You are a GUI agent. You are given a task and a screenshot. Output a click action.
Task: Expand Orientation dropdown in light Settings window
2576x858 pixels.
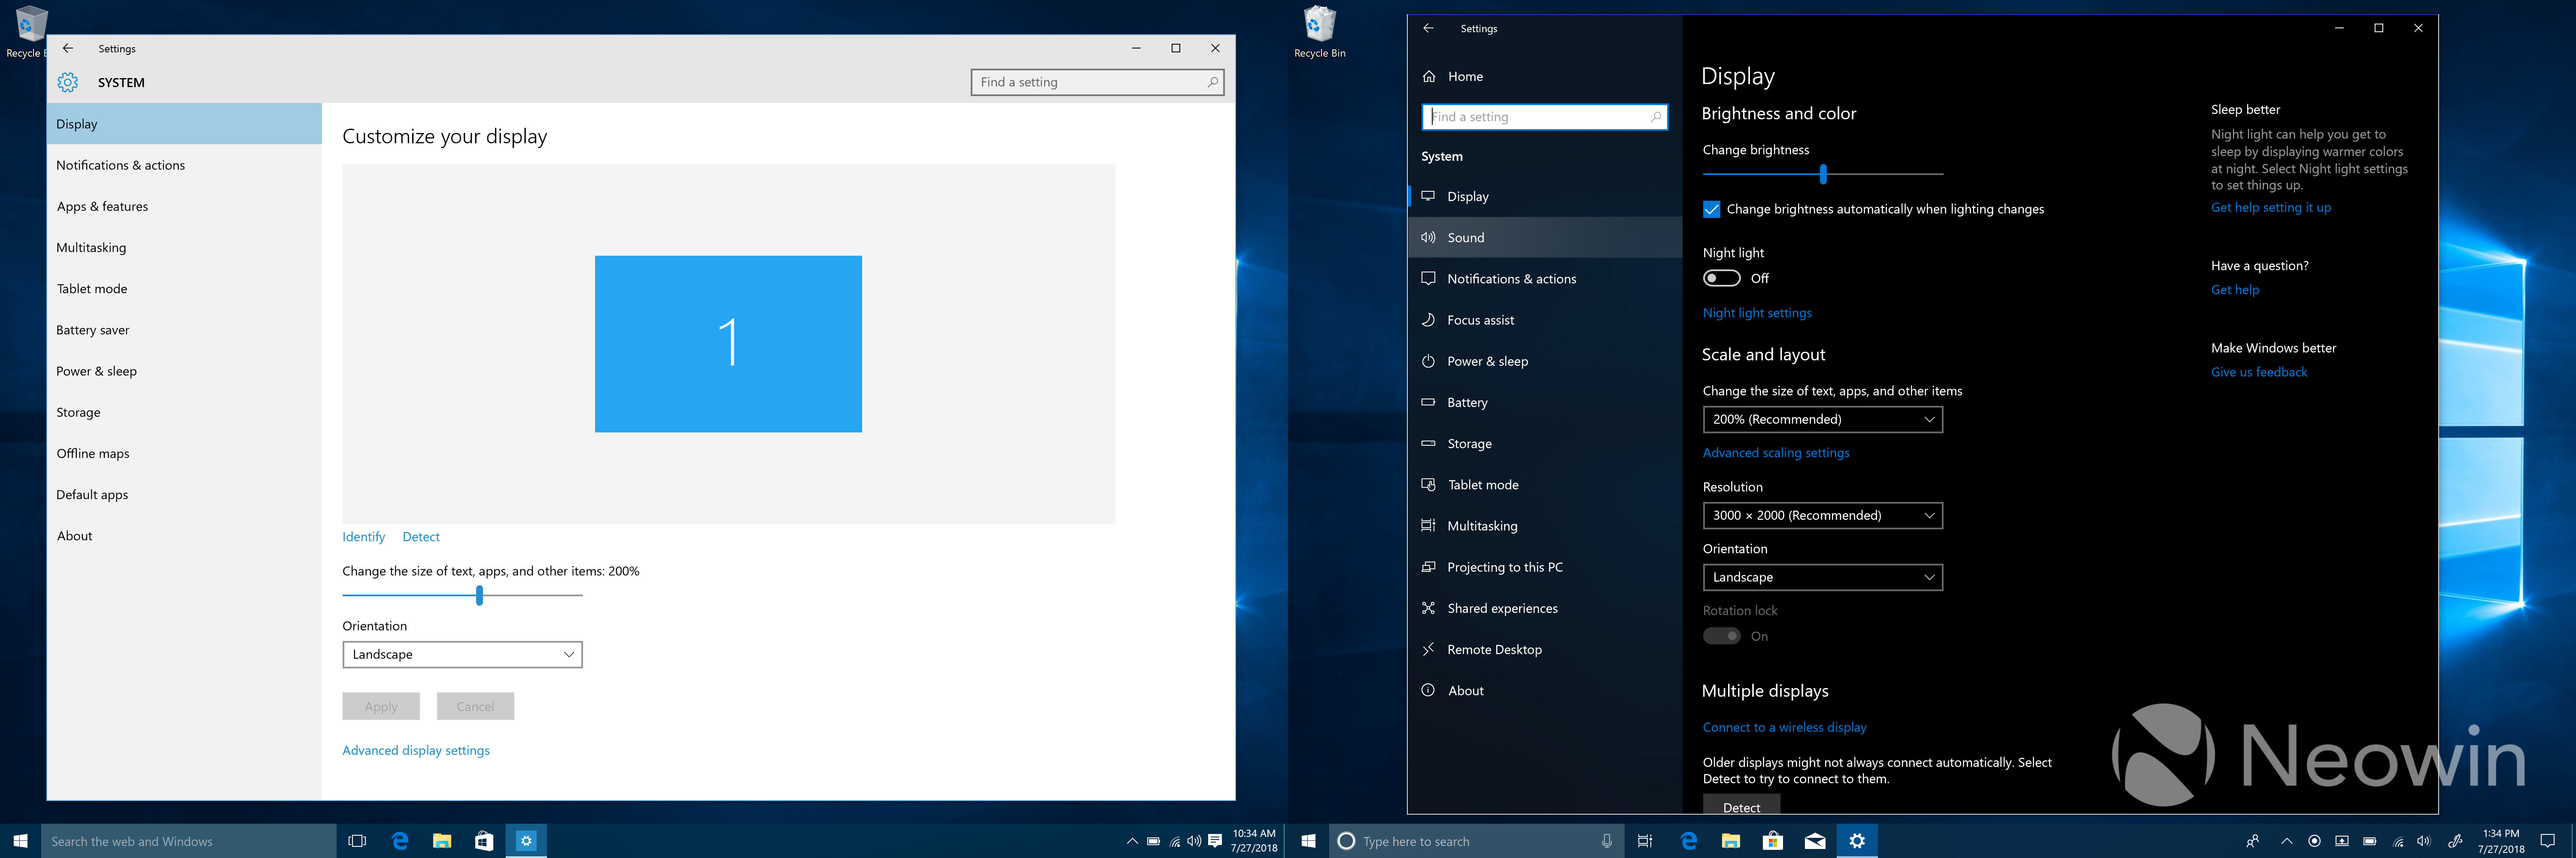[x=461, y=654]
